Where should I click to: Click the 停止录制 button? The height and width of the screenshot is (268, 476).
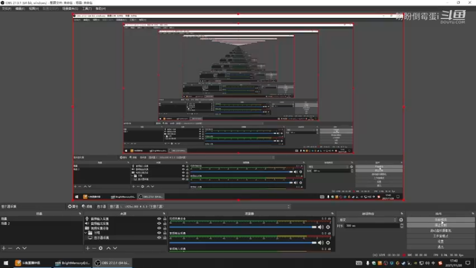[x=440, y=225]
